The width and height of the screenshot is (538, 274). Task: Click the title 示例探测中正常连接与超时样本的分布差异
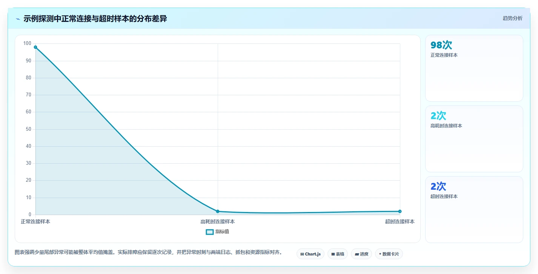point(95,19)
